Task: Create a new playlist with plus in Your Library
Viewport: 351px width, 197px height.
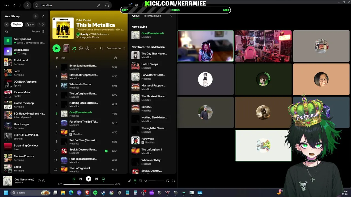Action: [x=35, y=16]
